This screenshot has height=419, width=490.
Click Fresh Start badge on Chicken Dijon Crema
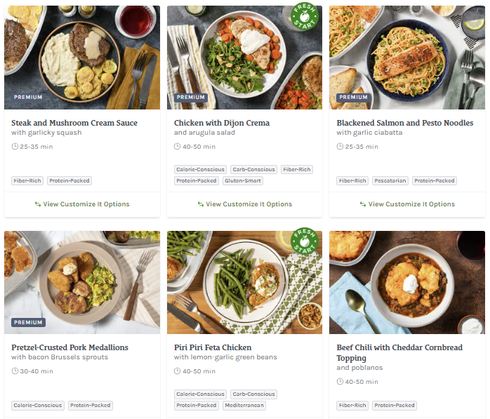305,18
